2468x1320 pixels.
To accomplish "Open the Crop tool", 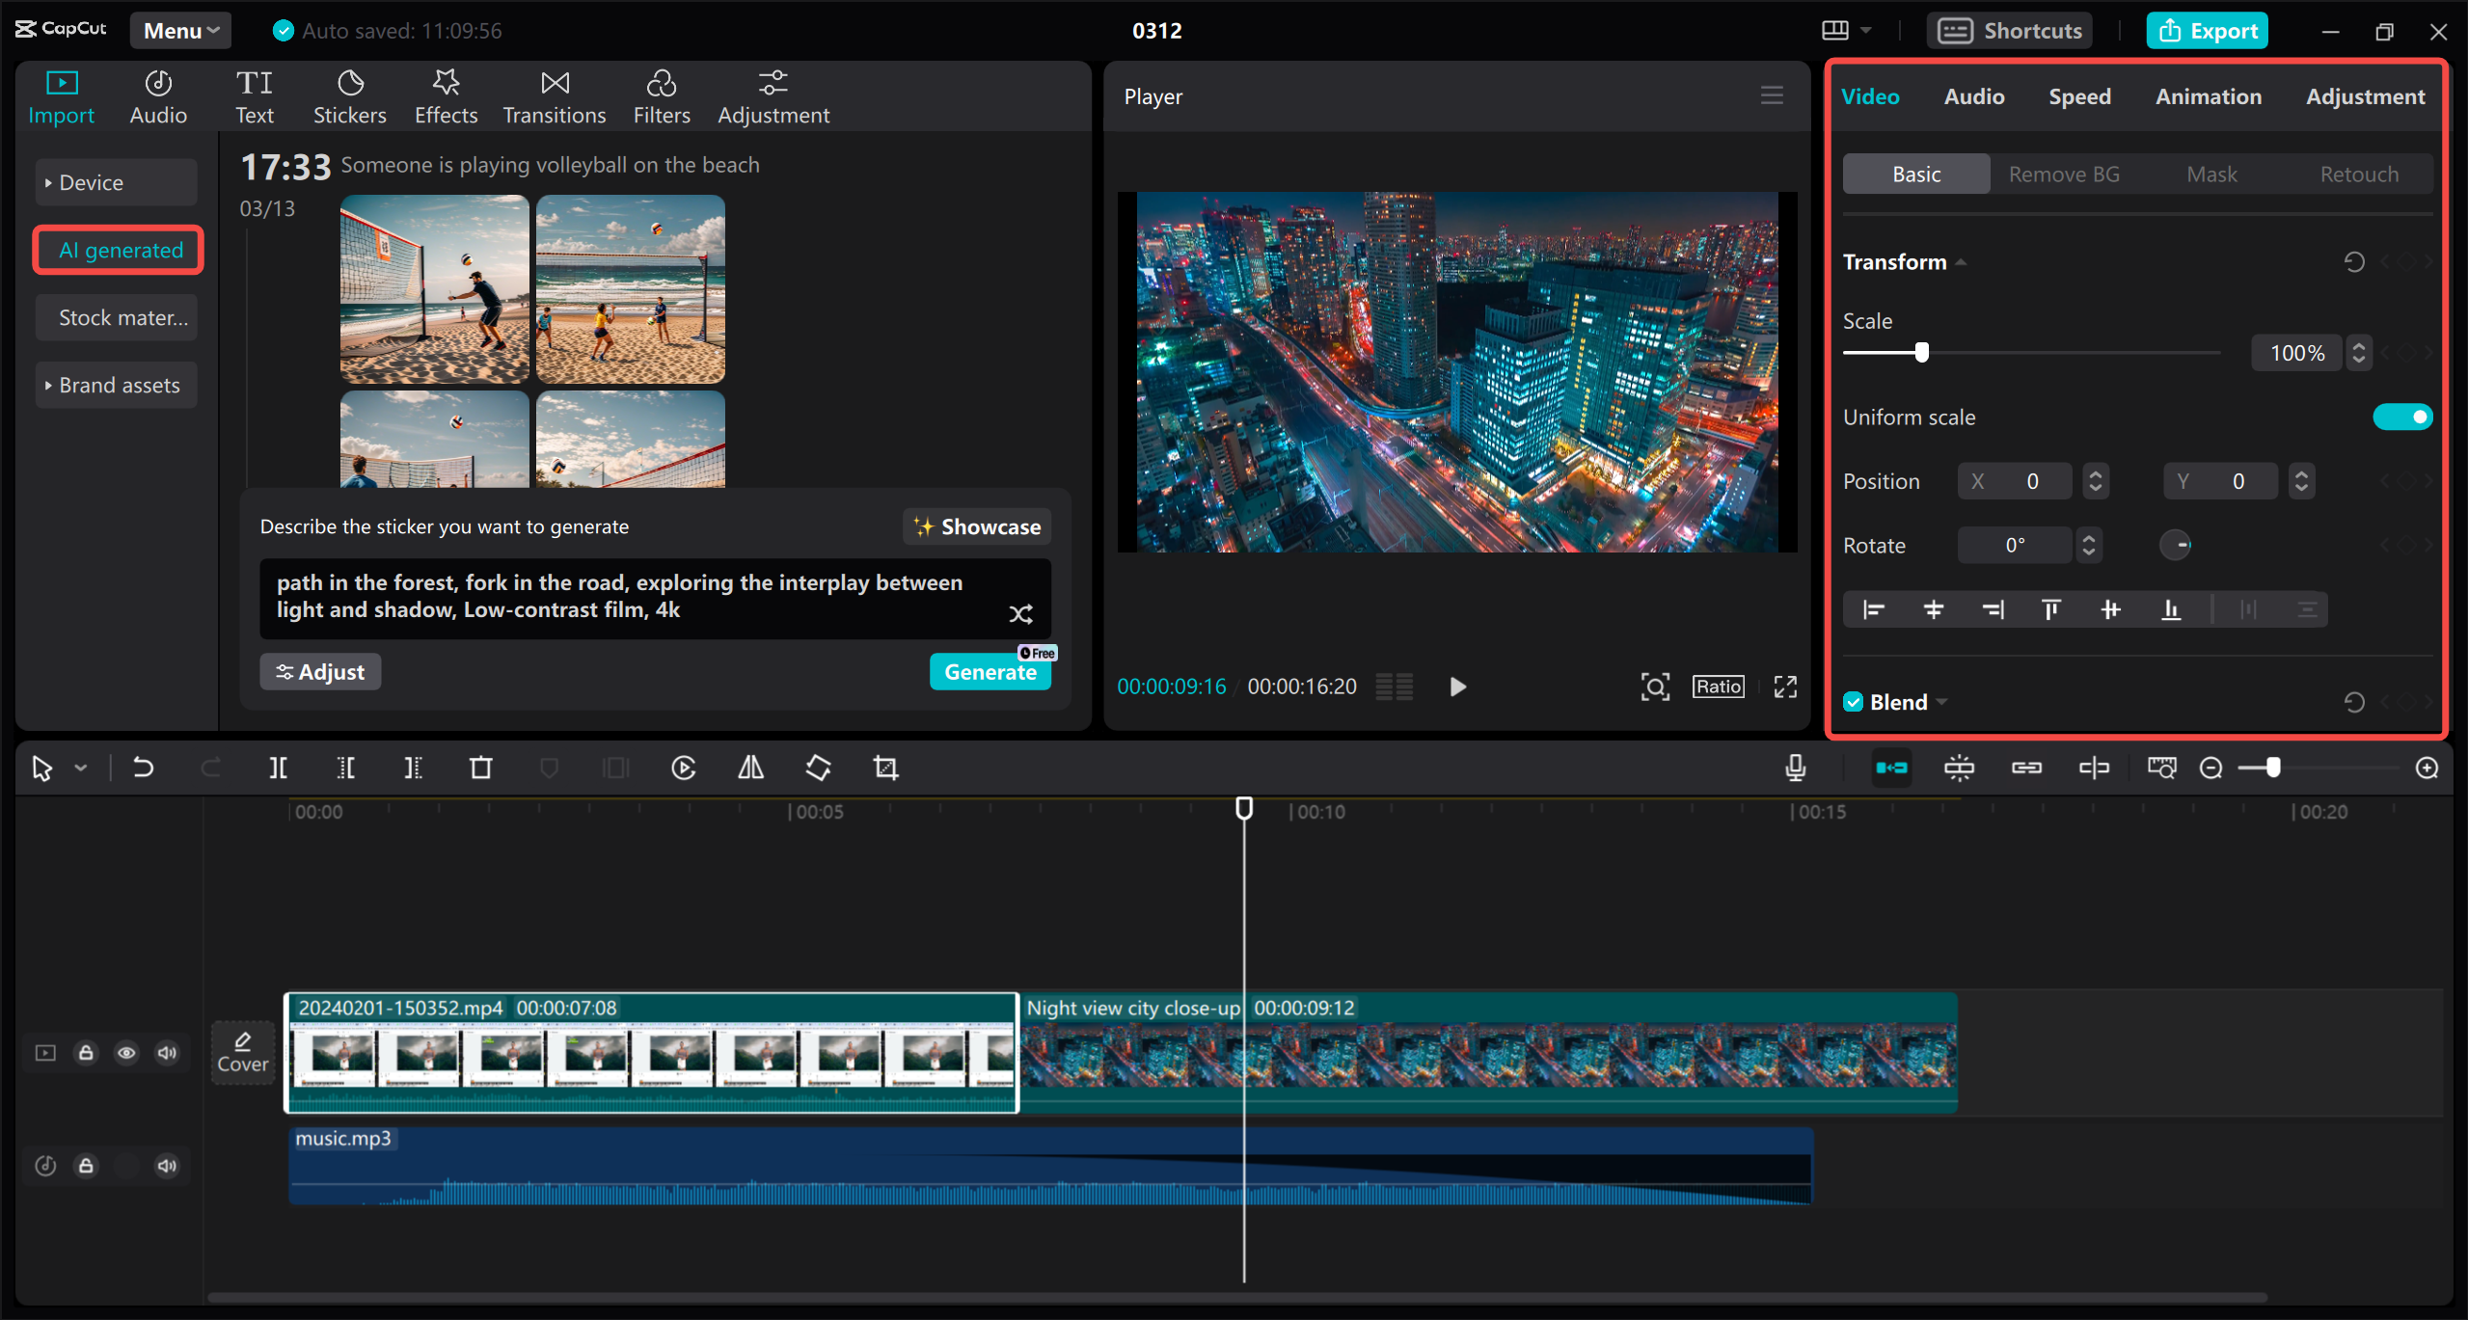I will (884, 768).
